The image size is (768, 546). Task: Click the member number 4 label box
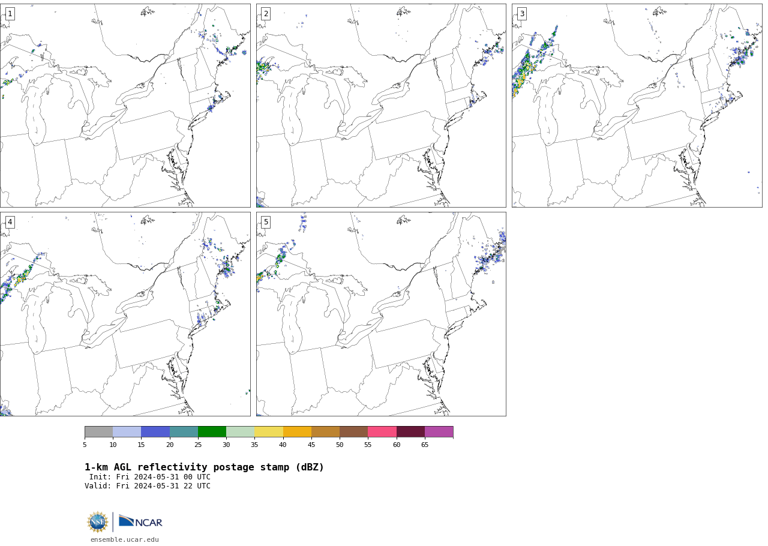coord(10,222)
